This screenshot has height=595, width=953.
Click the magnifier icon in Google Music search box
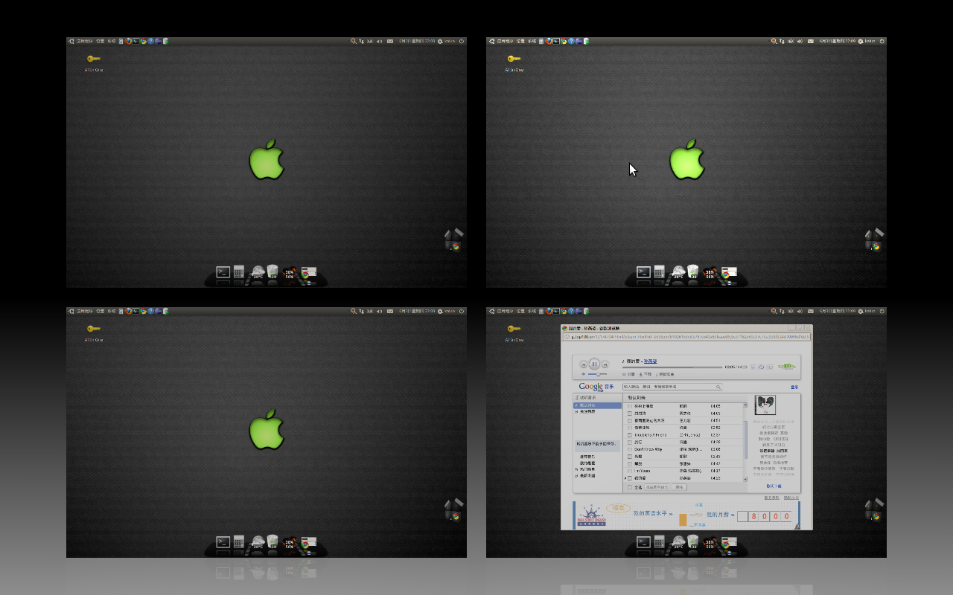[x=718, y=387]
